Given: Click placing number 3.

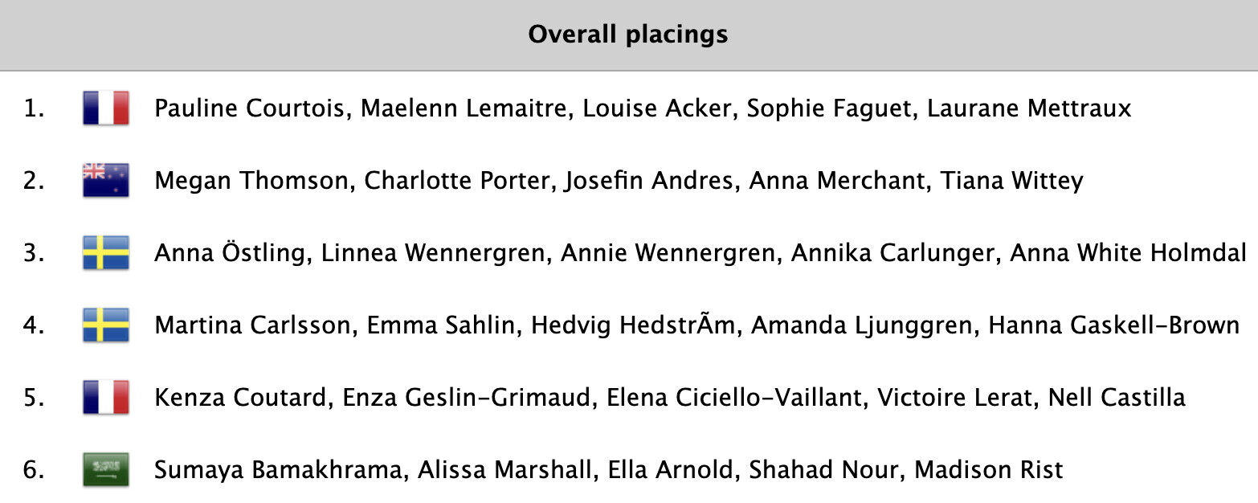Looking at the screenshot, I should [x=35, y=253].
